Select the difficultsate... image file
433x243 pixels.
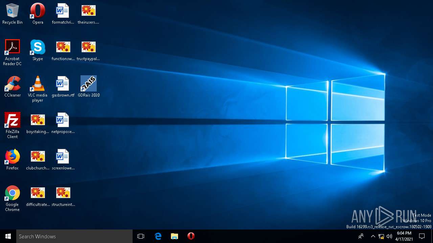click(x=38, y=196)
